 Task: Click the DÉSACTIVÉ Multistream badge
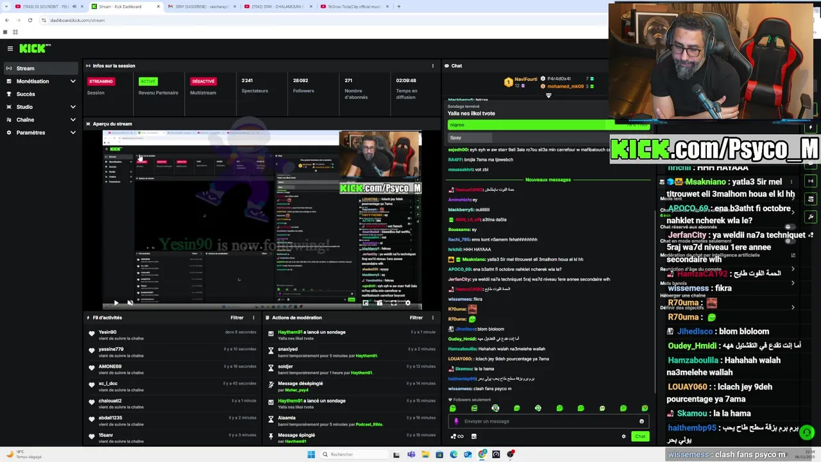coord(203,81)
